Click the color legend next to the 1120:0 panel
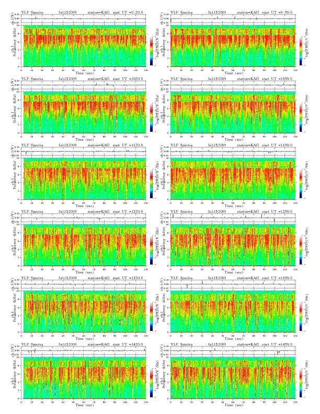This screenshot has height=414, width=320. click(151, 183)
